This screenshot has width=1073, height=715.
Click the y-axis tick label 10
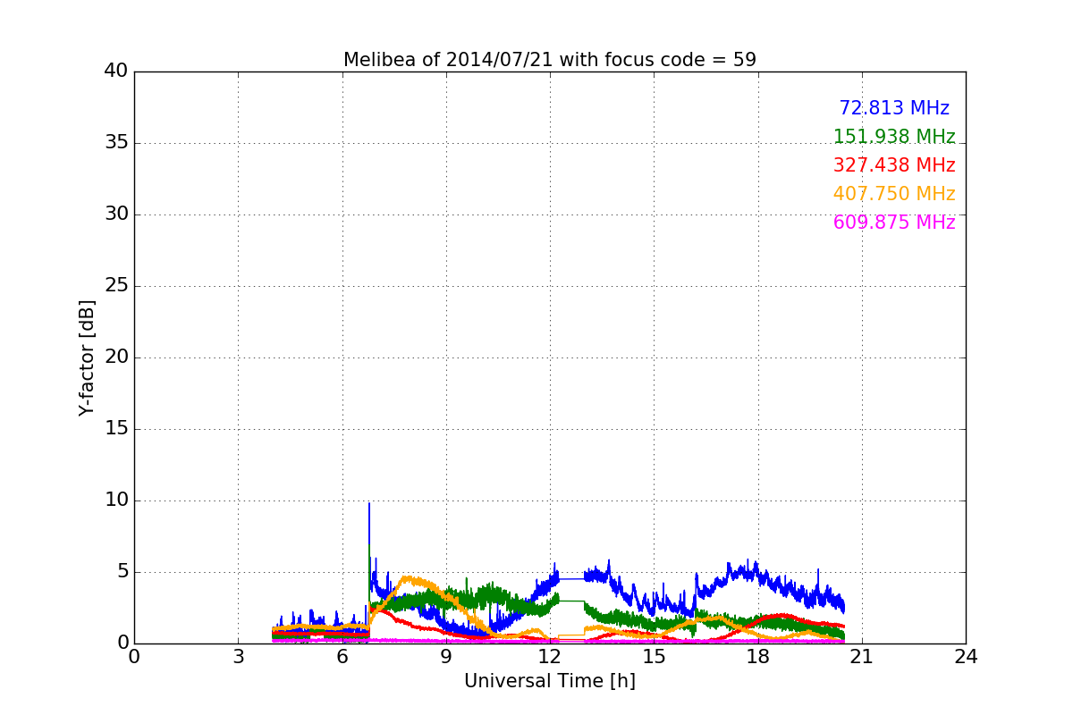click(116, 500)
